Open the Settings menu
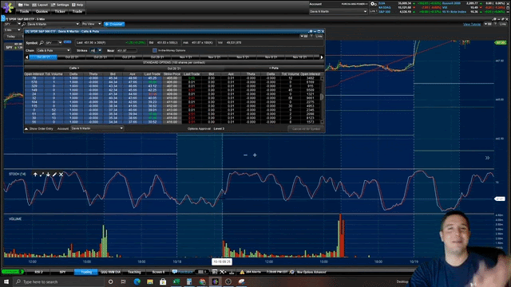The image size is (511, 287). pos(60,5)
